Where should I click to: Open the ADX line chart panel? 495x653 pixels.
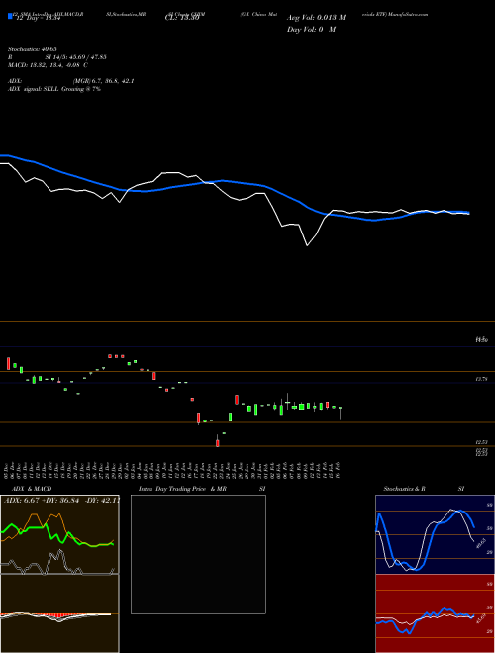click(x=59, y=534)
